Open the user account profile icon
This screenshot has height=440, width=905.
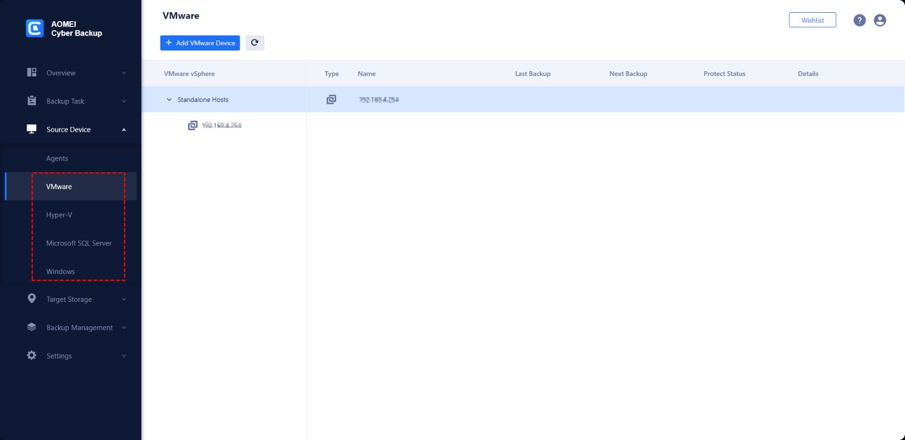[880, 20]
